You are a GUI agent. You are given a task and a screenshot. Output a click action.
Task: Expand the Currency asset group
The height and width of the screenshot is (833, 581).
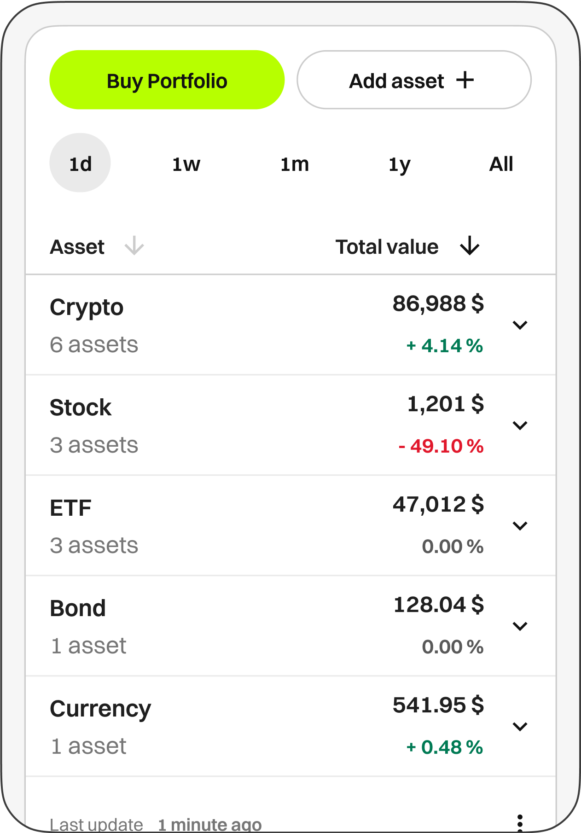pyautogui.click(x=520, y=727)
